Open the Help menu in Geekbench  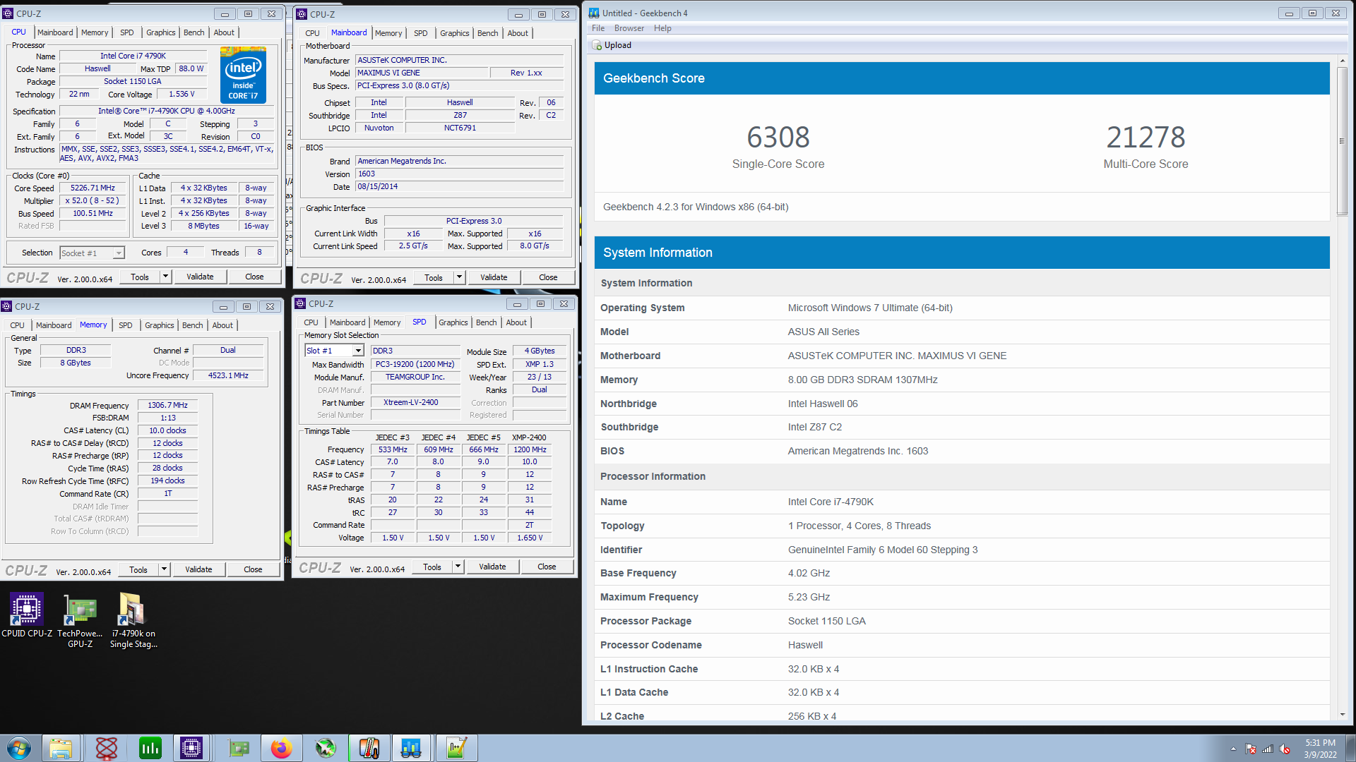tap(662, 28)
